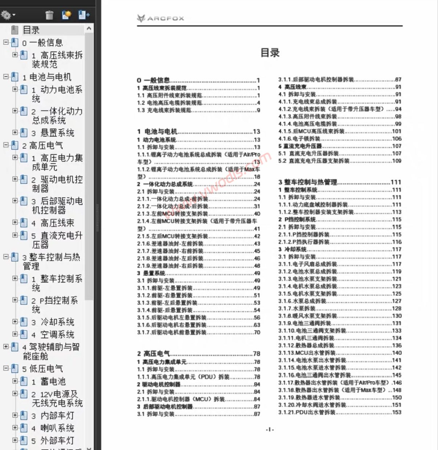Click the expand current bookmark icon

coord(84,15)
